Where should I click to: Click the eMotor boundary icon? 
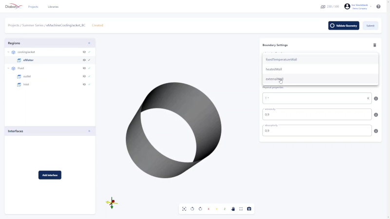19,60
